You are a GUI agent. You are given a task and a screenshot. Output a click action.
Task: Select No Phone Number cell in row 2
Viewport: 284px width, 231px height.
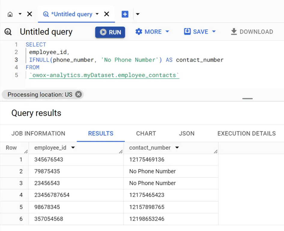(171, 171)
